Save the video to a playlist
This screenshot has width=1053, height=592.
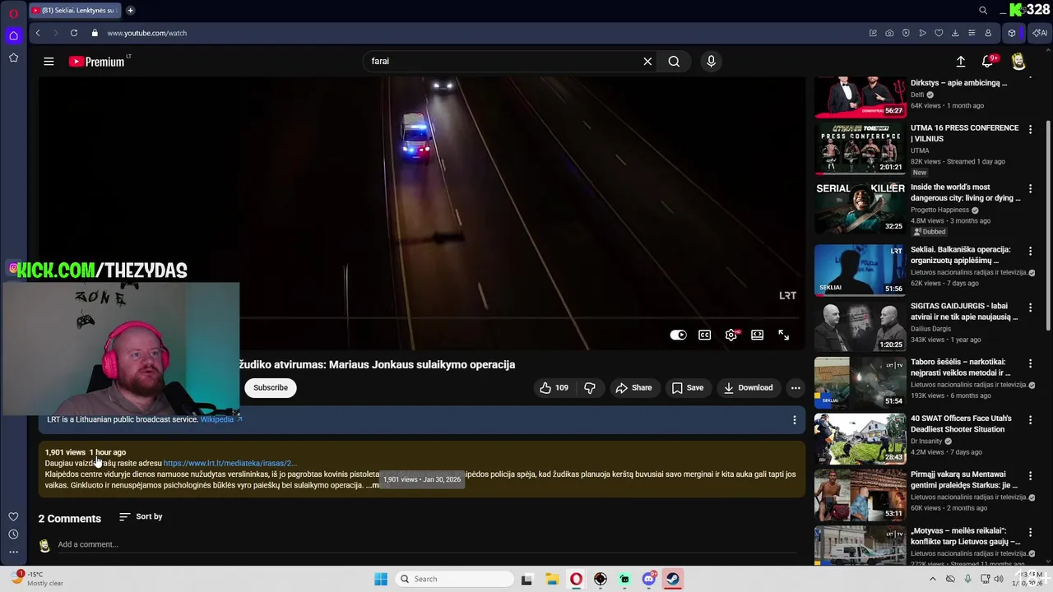688,388
